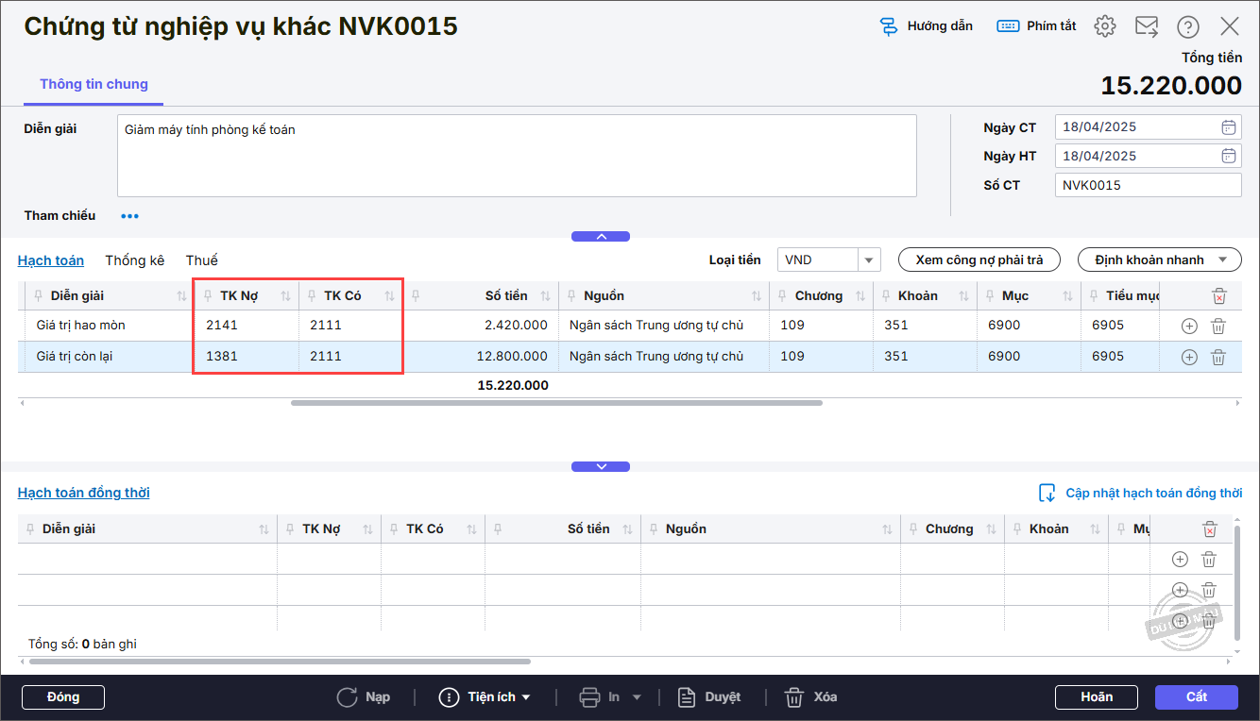The width and height of the screenshot is (1260, 721).
Task: Delete the 'Giá trị hao mòn' row
Action: pyautogui.click(x=1218, y=327)
